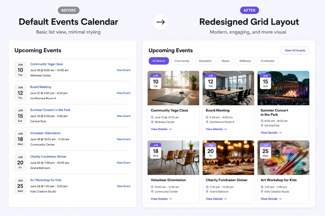
Task: Click location pin beside Kids Creative Studio on card
Action: coord(262,192)
